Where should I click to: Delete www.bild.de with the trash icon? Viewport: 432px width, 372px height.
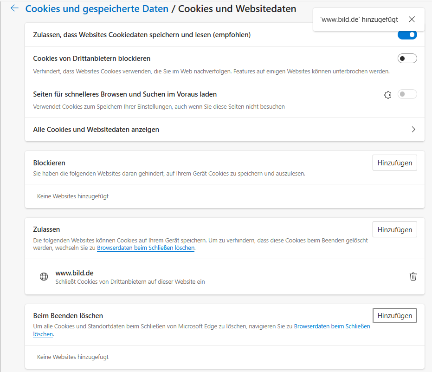coord(413,276)
